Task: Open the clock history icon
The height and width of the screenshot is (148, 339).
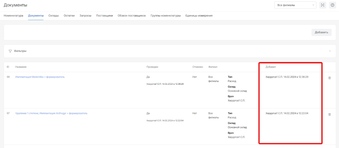Action: [332, 5]
